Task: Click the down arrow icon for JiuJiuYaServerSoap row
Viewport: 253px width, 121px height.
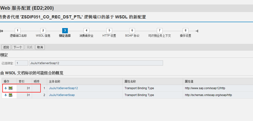Action: [6, 95]
